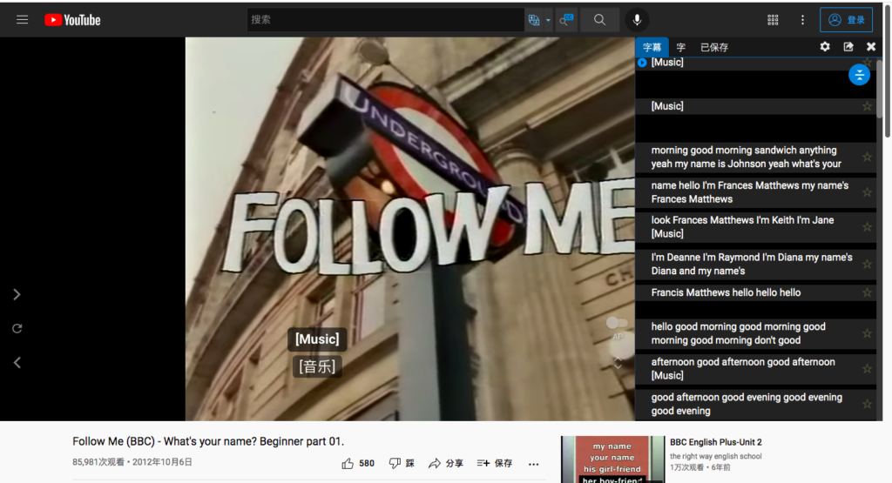The height and width of the screenshot is (483, 892).
Task: Star the 'look Frances Matthews I'm Keith' line
Action: tap(867, 227)
